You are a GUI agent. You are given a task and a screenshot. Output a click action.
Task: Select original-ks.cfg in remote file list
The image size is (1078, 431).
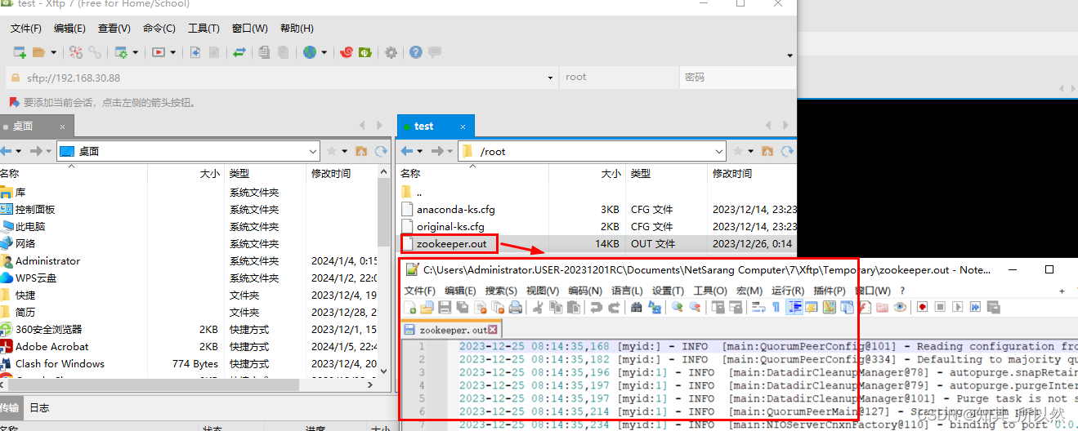pyautogui.click(x=450, y=226)
